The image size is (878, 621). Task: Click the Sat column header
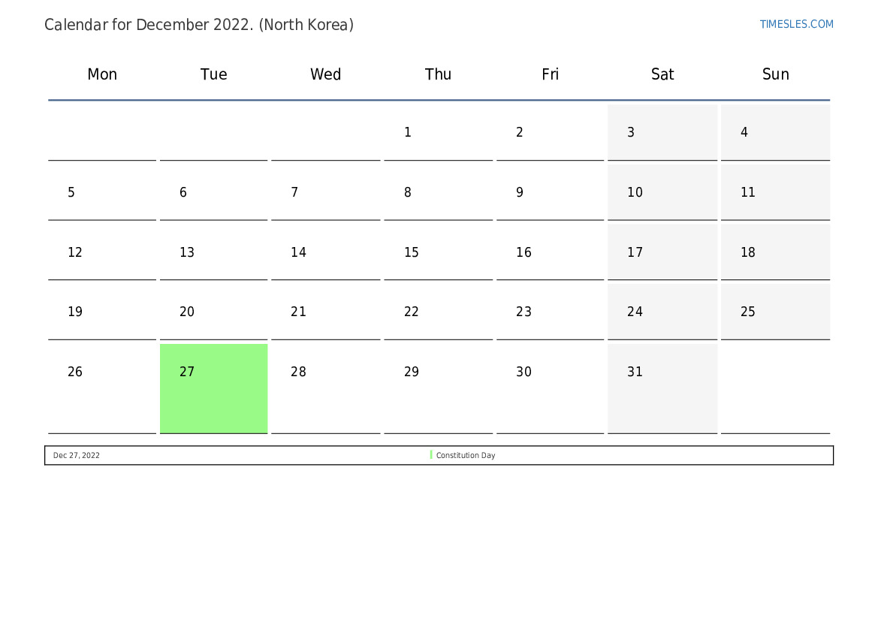(x=662, y=74)
